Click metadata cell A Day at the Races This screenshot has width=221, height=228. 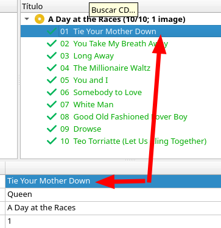(x=113, y=208)
